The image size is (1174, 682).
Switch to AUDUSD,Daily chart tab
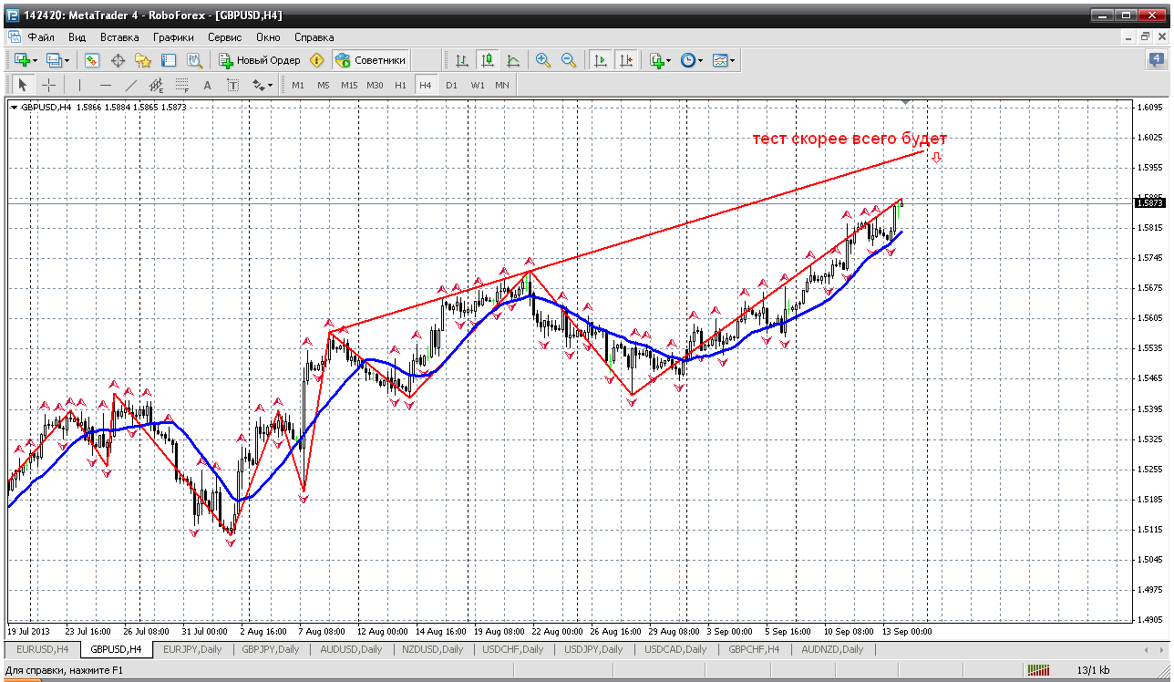click(x=351, y=649)
